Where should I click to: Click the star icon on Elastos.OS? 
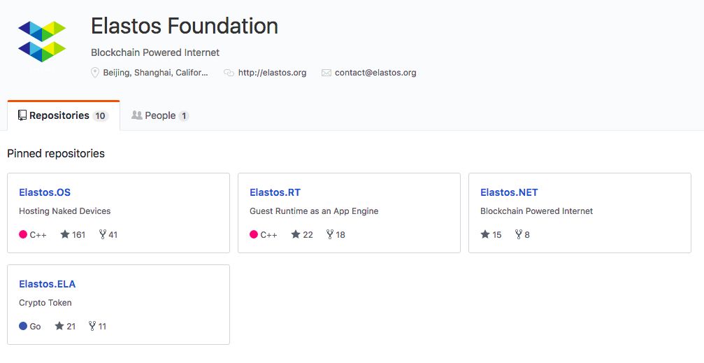pos(65,235)
